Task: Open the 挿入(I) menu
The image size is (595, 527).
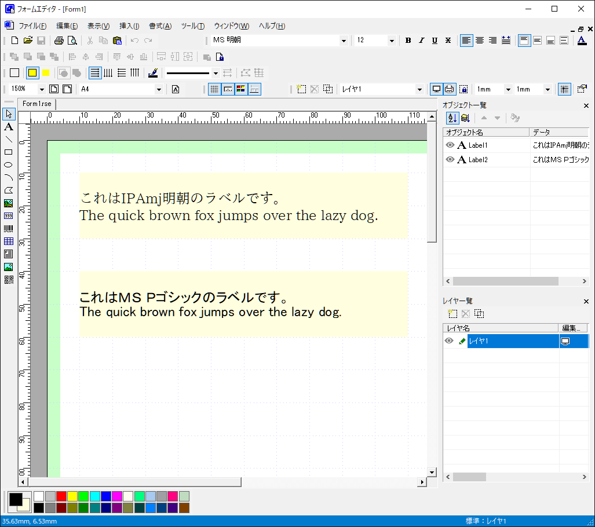Action: [129, 26]
